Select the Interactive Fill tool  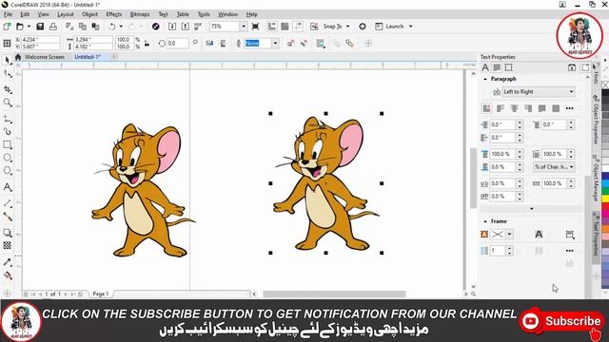point(8,275)
